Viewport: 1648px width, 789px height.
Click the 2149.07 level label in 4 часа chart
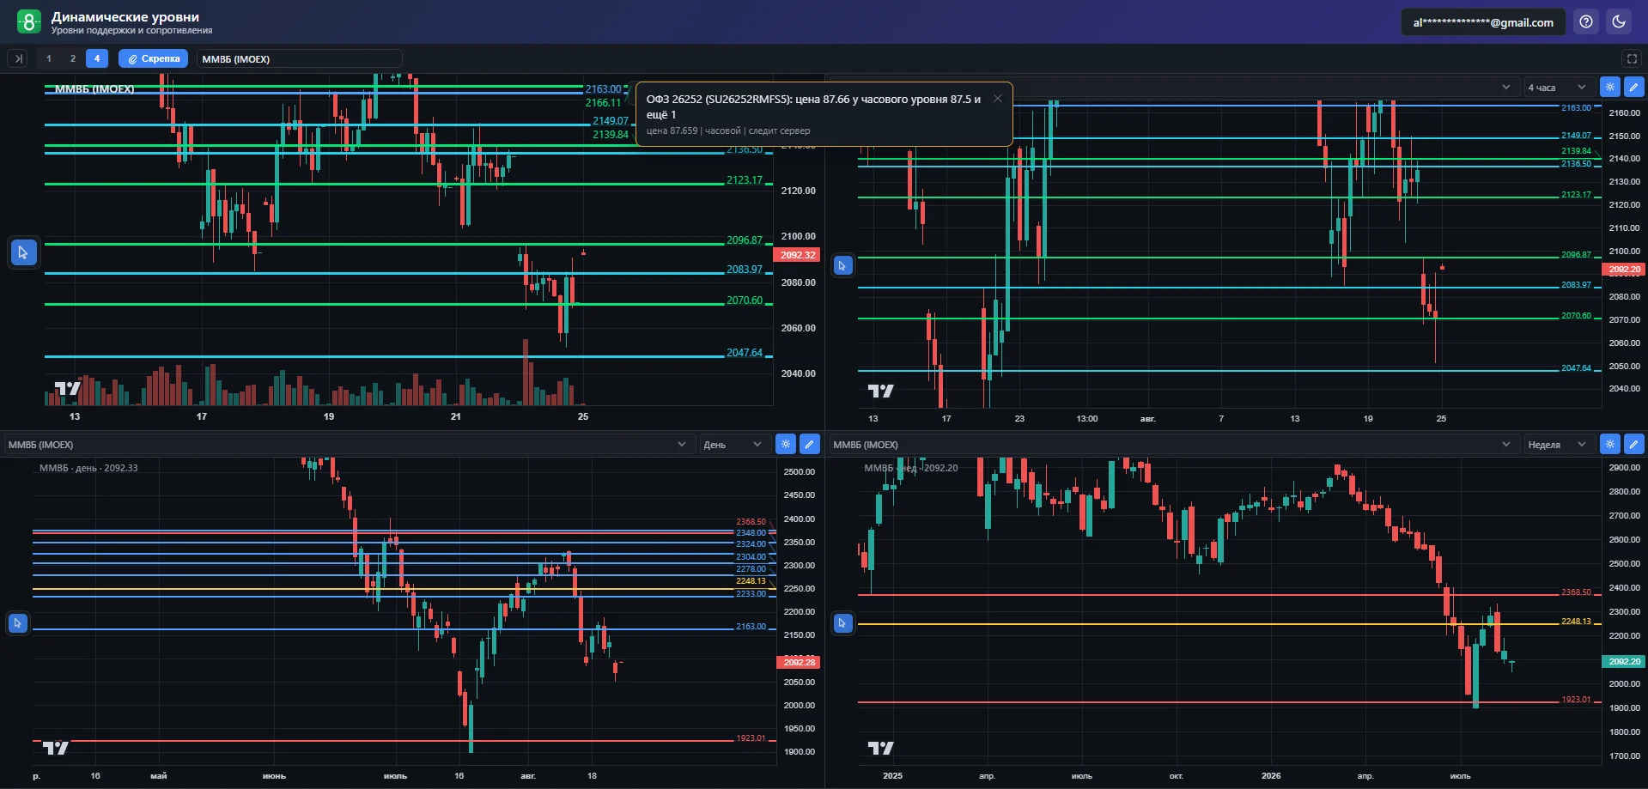1576,136
